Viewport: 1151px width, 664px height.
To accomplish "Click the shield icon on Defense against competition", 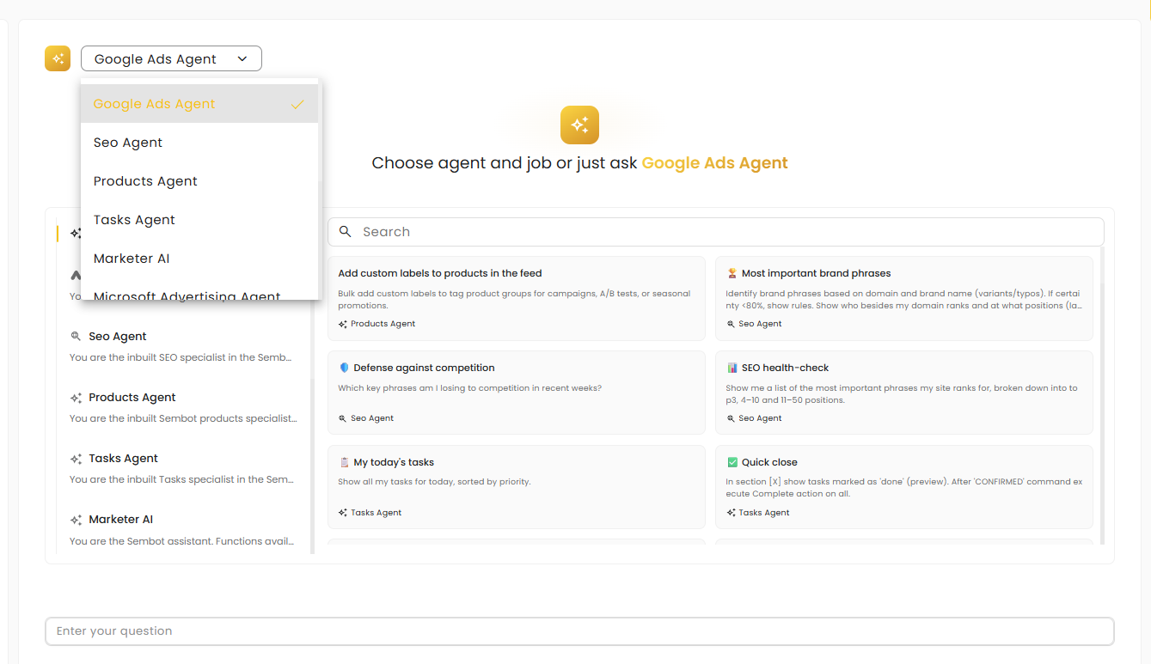I will click(344, 368).
